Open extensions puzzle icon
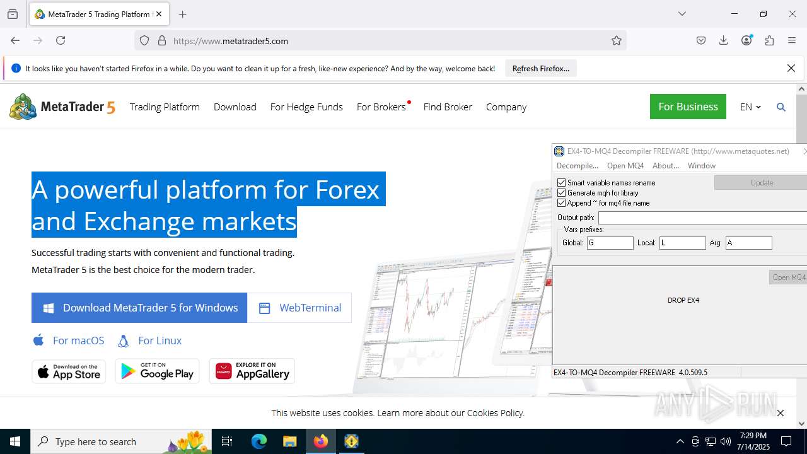The image size is (807, 454). pyautogui.click(x=769, y=40)
